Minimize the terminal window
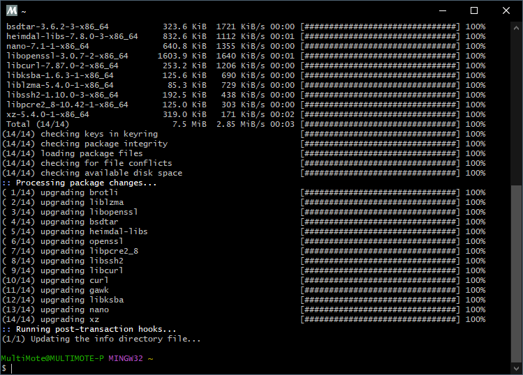The width and height of the screenshot is (523, 375). click(x=442, y=10)
